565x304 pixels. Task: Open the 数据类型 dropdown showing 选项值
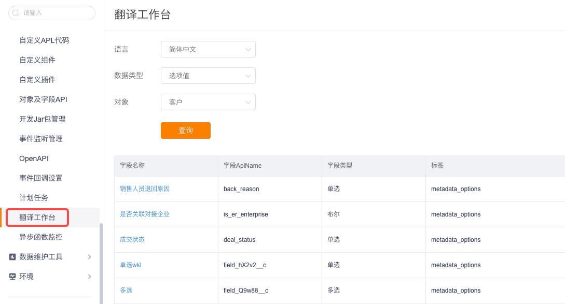click(208, 76)
